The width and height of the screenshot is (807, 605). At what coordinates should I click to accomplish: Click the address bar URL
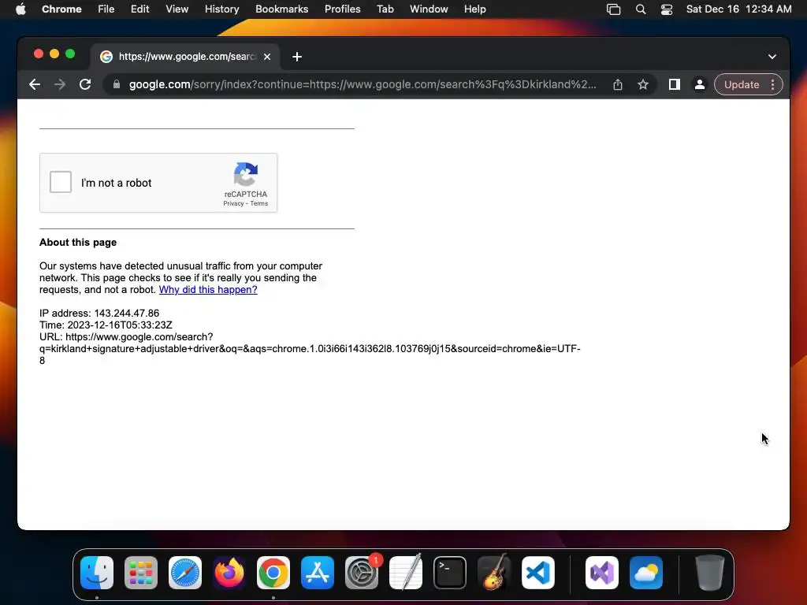363,84
